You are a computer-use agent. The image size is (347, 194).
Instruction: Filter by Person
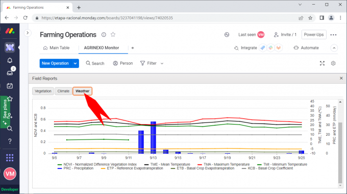pos(123,63)
